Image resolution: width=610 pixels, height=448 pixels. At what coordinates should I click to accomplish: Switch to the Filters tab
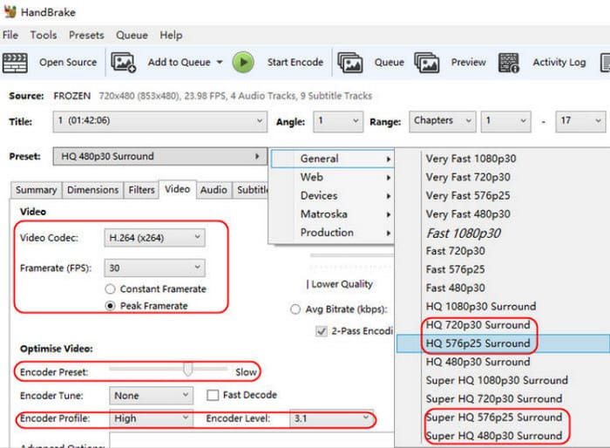coord(141,190)
